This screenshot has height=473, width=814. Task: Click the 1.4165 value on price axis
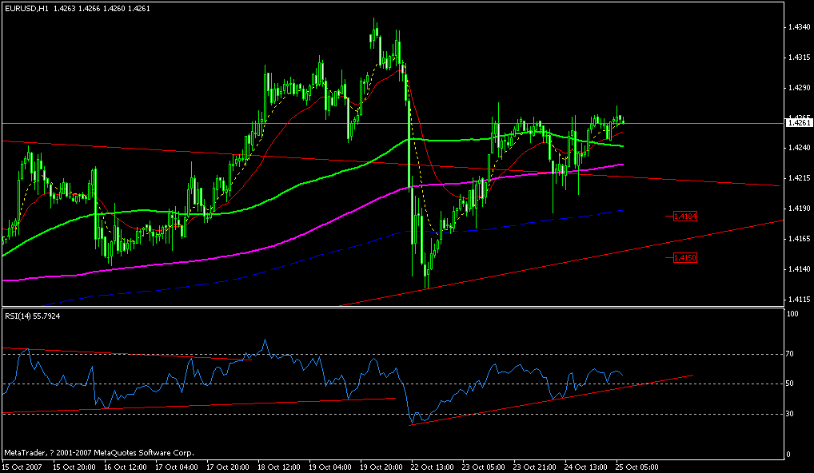point(798,239)
